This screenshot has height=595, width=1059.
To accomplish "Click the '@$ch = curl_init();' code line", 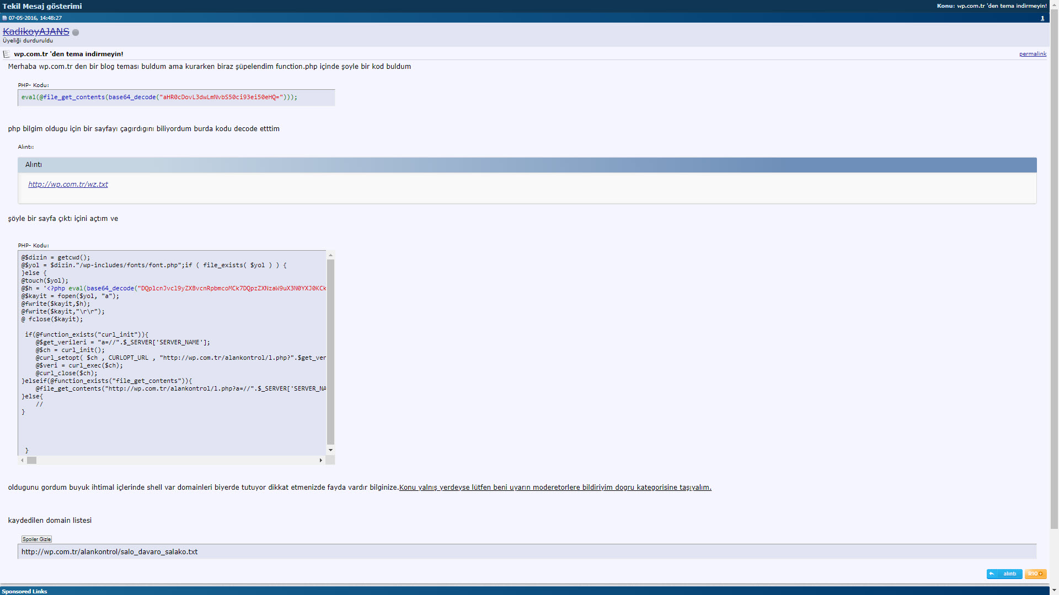I will 70,350.
